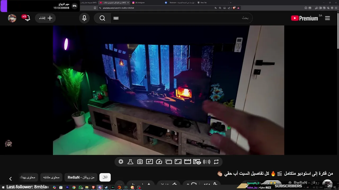Image resolution: width=339 pixels, height=190 pixels.
Task: Click the video player frame
Action: point(168,90)
